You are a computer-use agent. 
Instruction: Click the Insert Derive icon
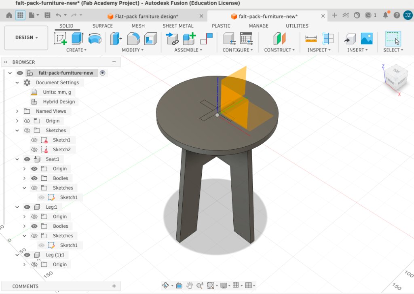[350, 38]
